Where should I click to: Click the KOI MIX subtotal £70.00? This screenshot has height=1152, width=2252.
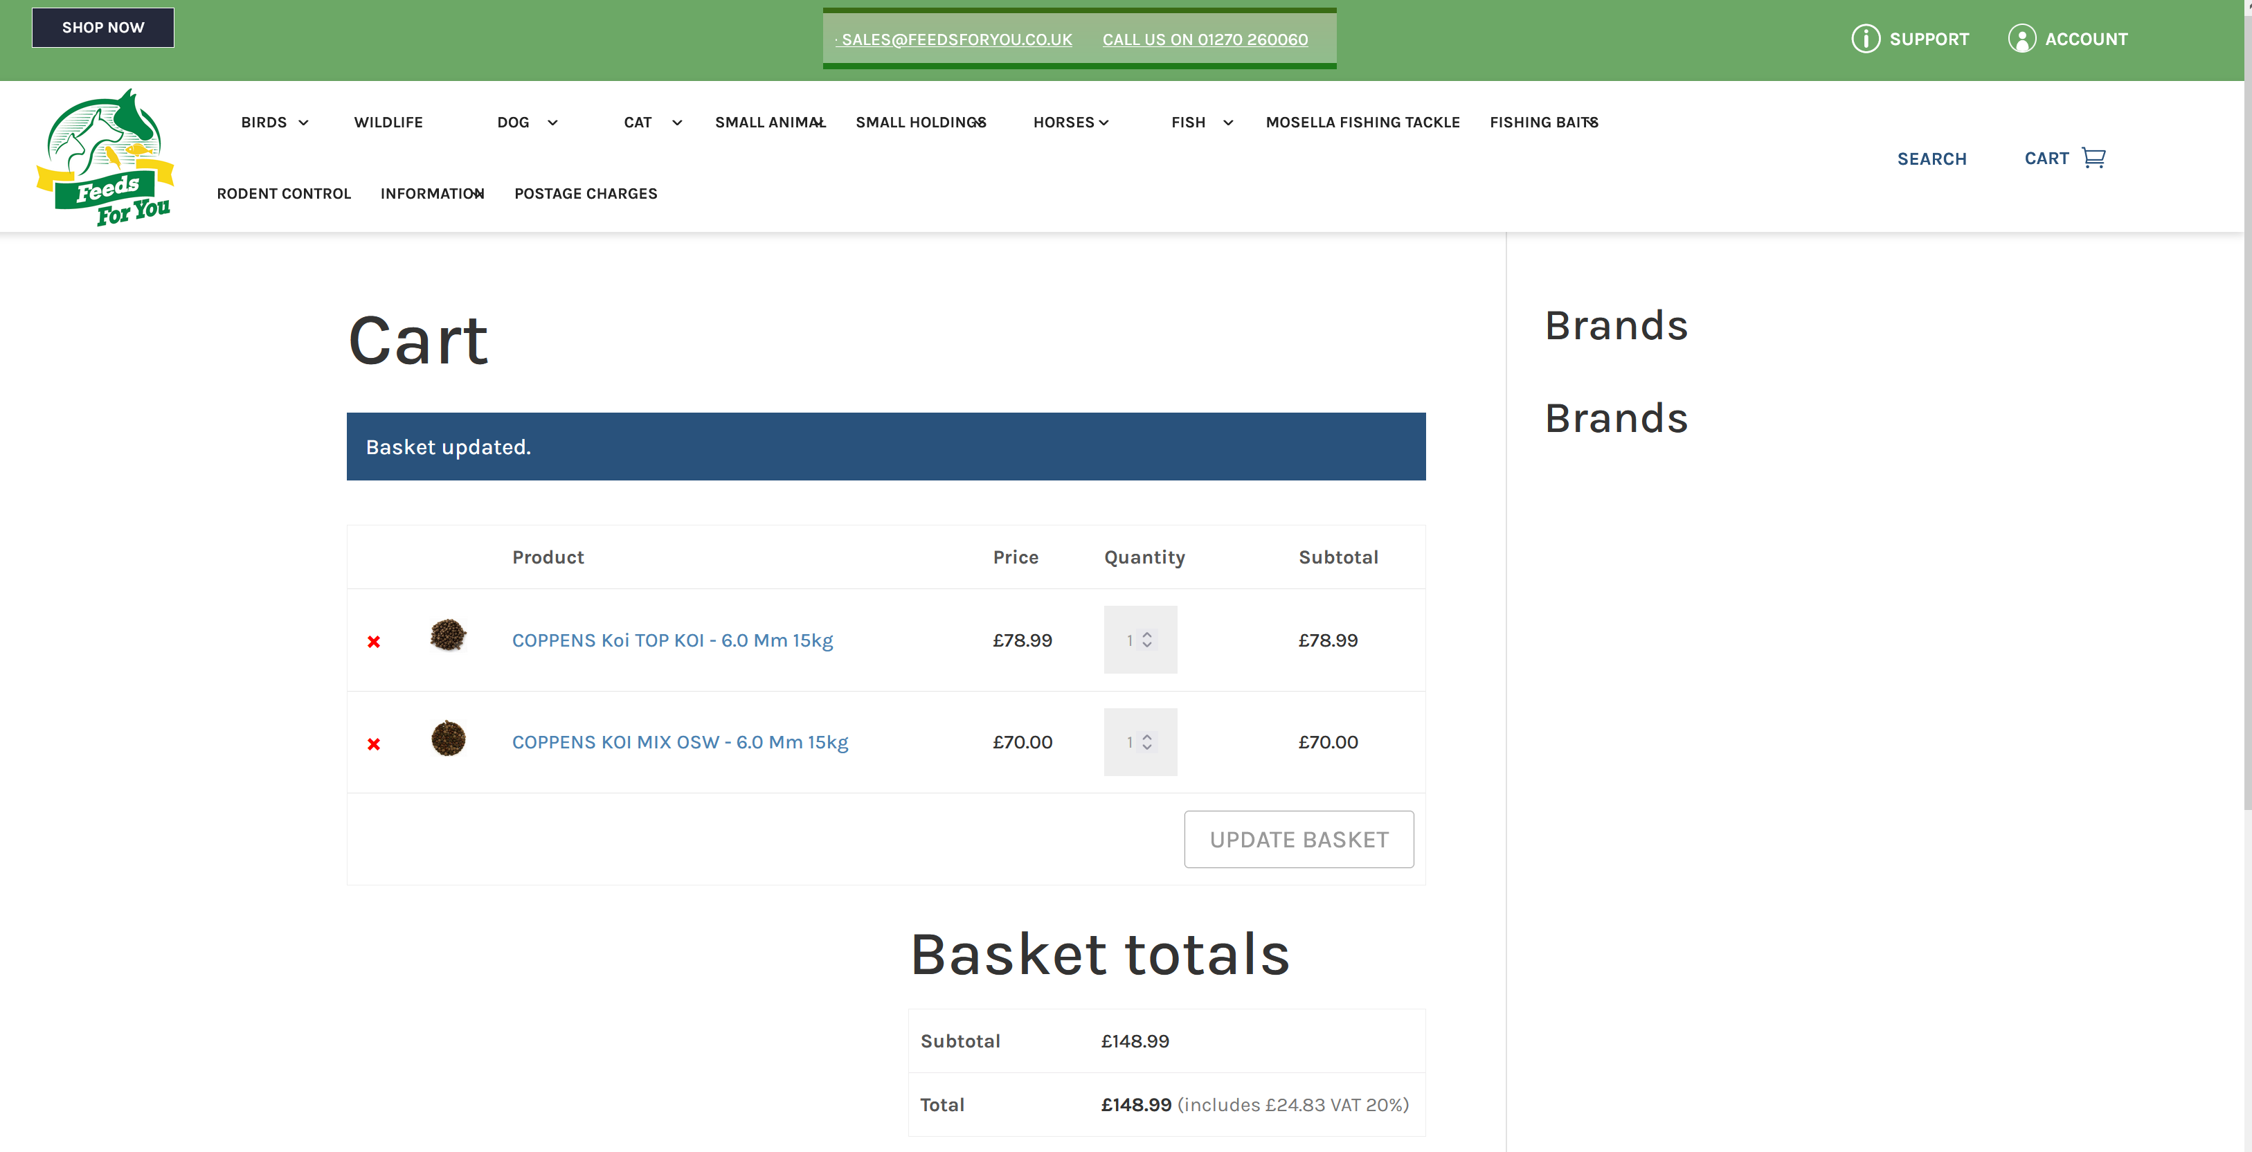(x=1328, y=742)
